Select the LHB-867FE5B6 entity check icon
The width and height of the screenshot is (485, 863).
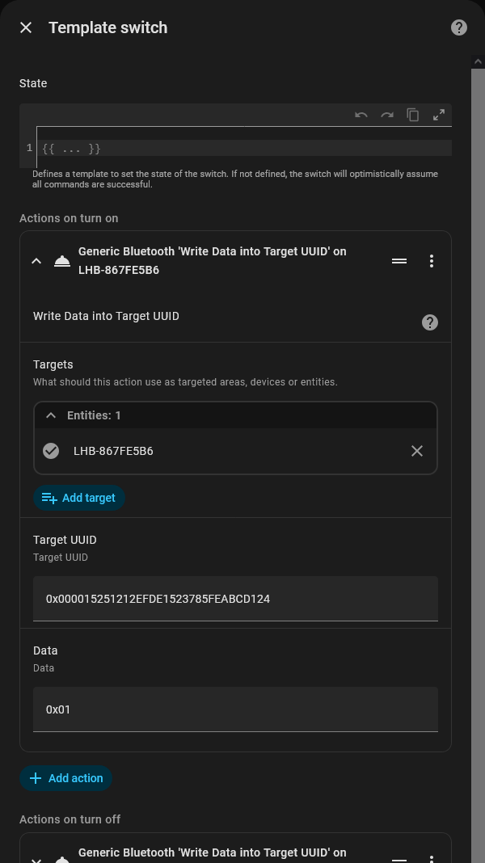tap(51, 451)
